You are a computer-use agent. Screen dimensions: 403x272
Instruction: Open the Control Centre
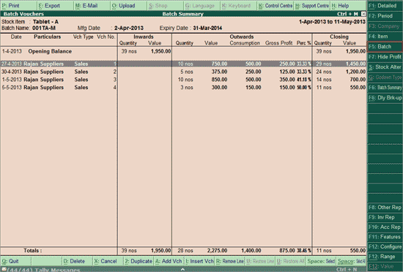coord(276,5)
